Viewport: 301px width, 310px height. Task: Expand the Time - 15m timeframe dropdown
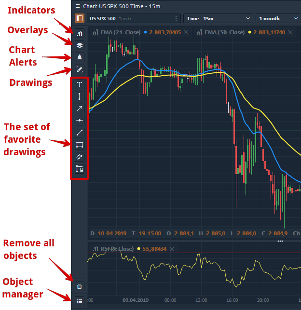coord(219,18)
